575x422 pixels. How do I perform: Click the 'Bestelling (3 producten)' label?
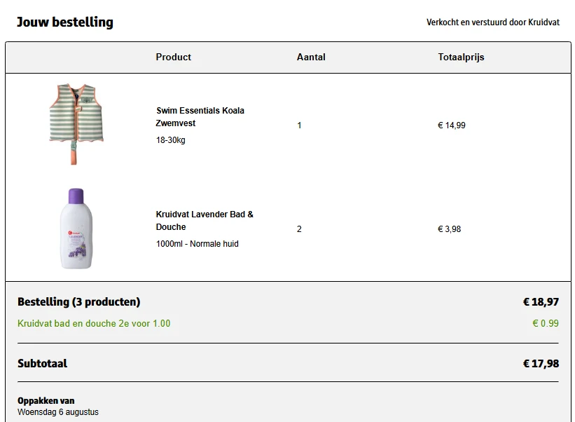click(x=78, y=302)
